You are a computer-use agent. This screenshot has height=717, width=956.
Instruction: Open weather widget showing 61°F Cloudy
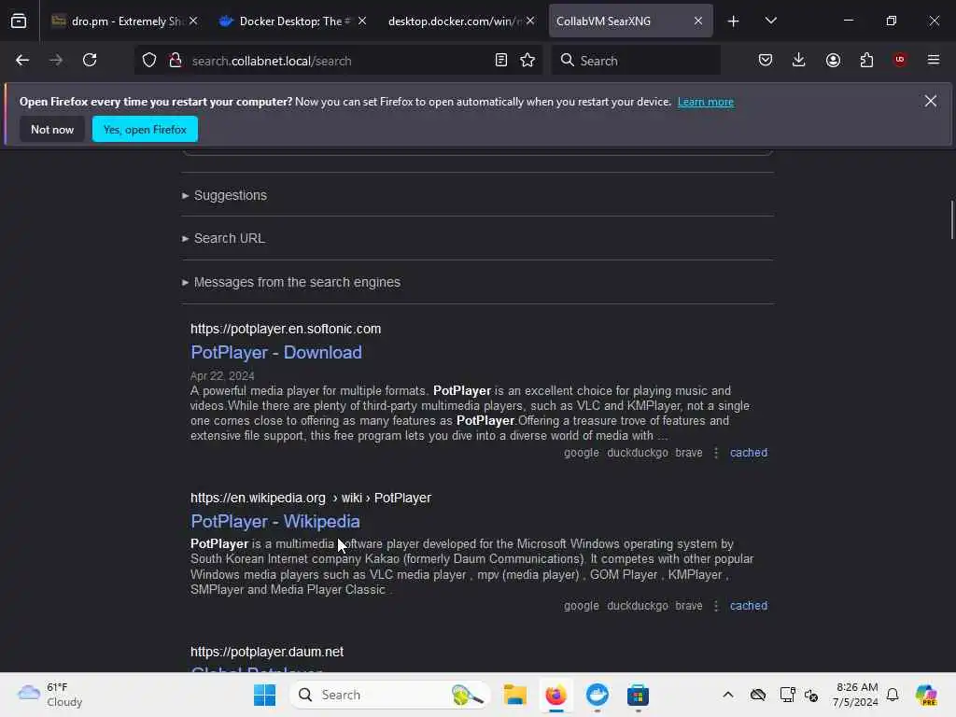pos(50,695)
